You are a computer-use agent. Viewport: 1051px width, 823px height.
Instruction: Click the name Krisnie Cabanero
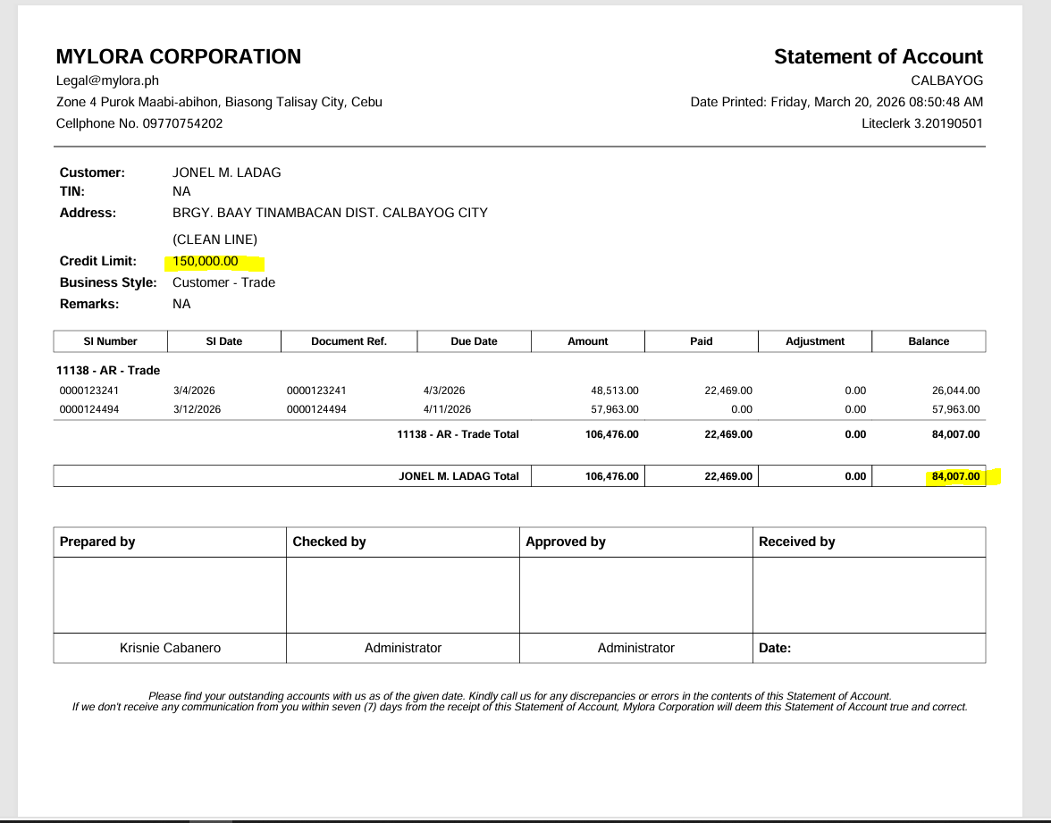170,648
